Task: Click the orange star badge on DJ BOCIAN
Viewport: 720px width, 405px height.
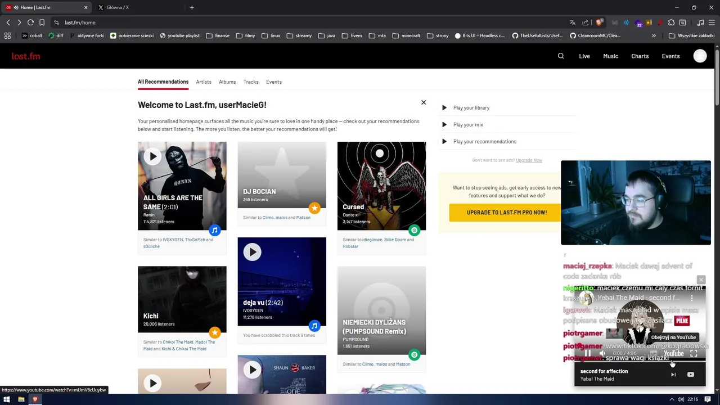Action: point(314,208)
